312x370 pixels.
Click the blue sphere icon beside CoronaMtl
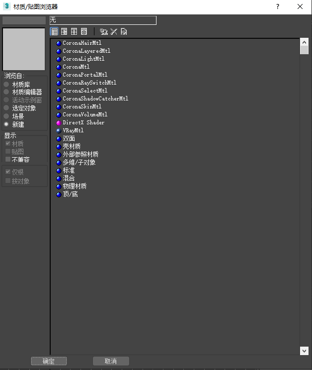pyautogui.click(x=59, y=67)
